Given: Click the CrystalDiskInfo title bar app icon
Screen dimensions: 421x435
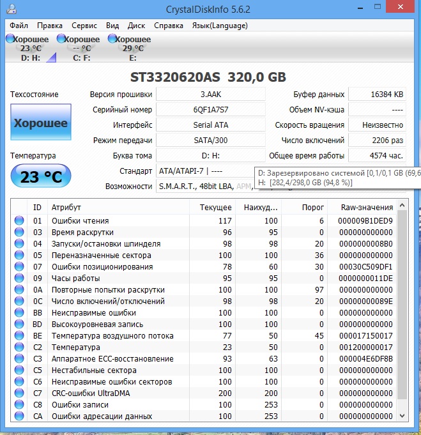Looking at the screenshot, I should [10, 10].
